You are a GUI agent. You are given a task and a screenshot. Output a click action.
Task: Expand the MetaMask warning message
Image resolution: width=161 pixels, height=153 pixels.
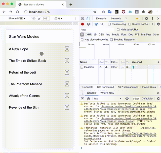[x=85, y=128]
